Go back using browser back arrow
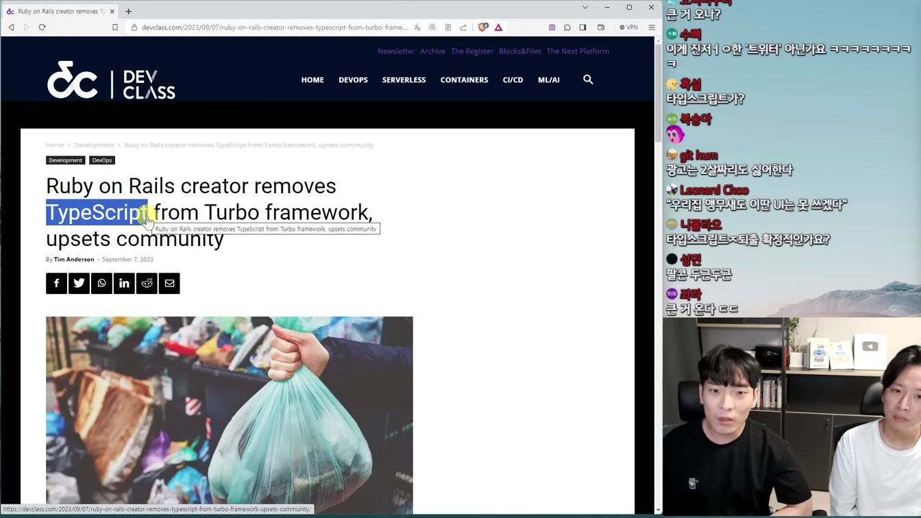Screen dimensions: 921x518 [x=12, y=27]
